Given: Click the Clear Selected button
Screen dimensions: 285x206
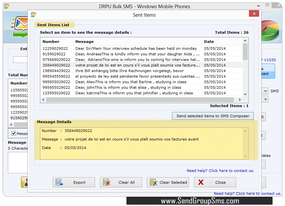Looking at the screenshot, I should coord(168,182).
